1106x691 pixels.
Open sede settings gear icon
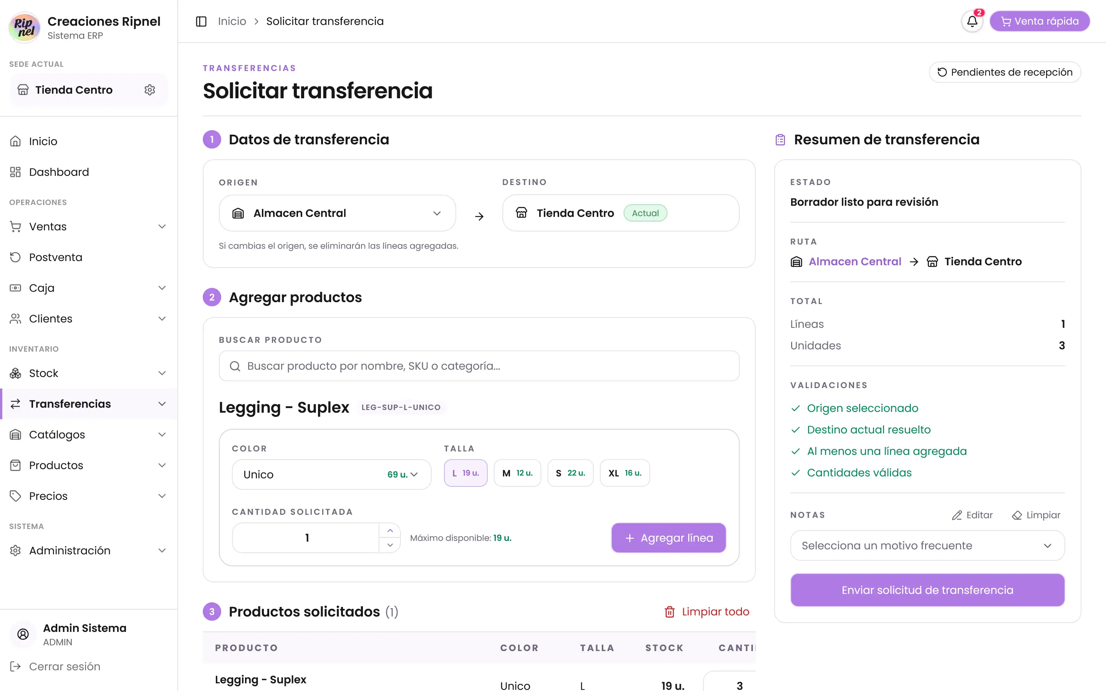150,90
